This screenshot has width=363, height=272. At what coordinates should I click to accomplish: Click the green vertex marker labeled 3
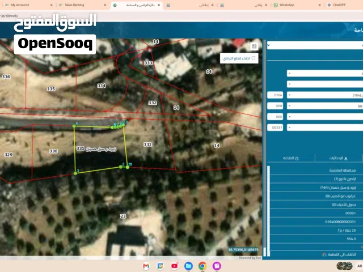click(75, 173)
